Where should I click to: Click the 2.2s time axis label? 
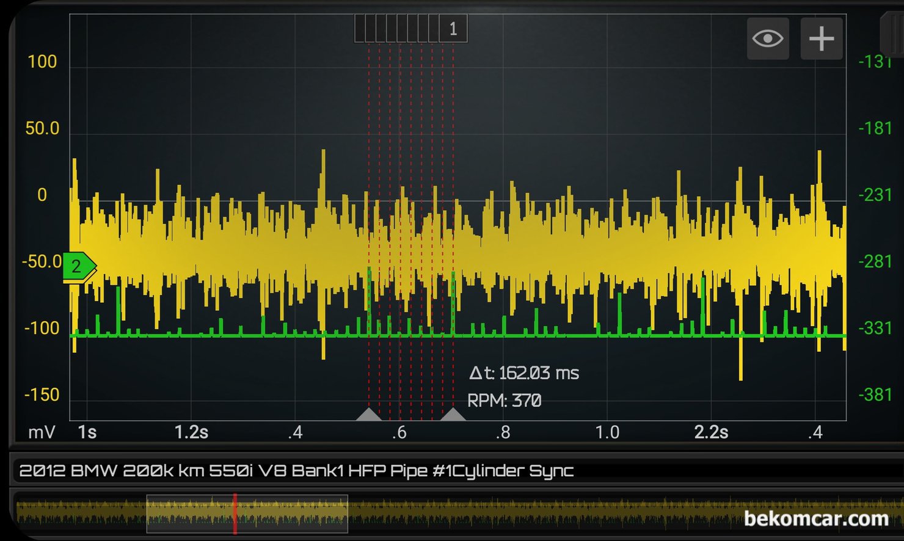(x=711, y=432)
